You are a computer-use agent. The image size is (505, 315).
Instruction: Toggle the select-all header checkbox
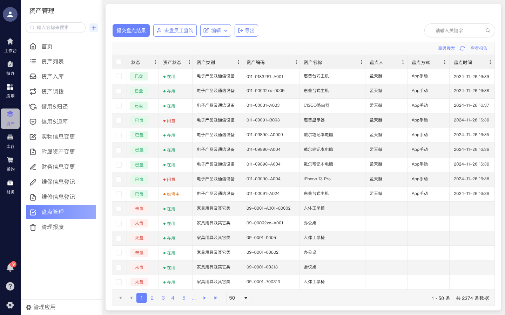coord(119,62)
